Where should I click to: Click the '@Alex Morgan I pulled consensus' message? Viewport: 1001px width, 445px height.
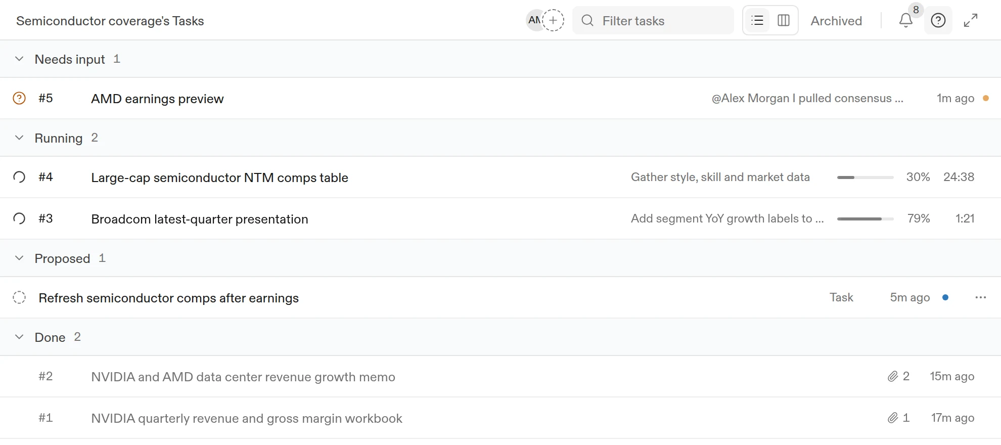click(807, 98)
